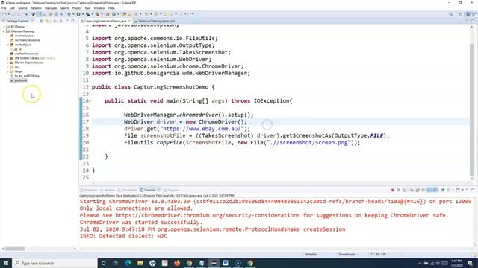Toggle Show Console on standard error change
Image resolution: width=478 pixels, height=268 pixels.
click(x=435, y=190)
